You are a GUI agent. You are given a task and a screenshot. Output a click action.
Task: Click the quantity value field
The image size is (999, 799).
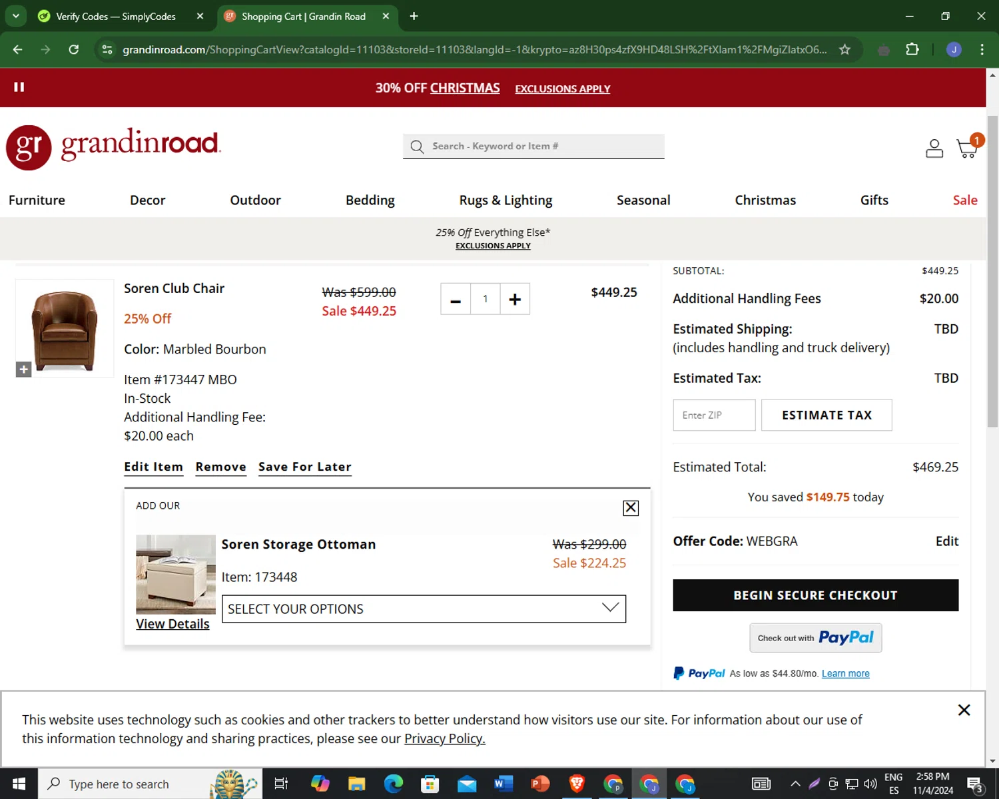click(485, 299)
